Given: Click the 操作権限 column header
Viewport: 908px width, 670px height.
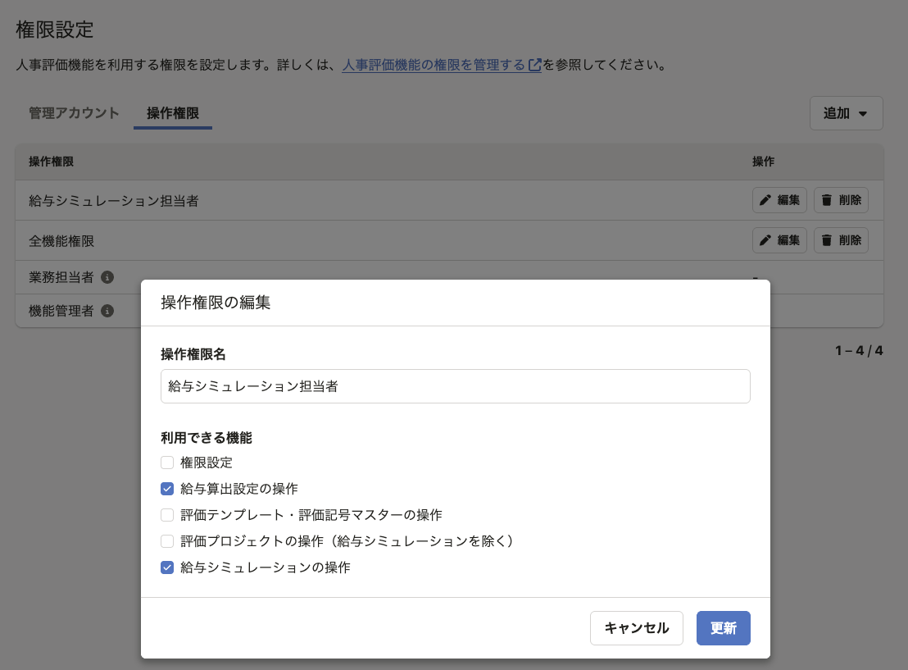Looking at the screenshot, I should (52, 162).
